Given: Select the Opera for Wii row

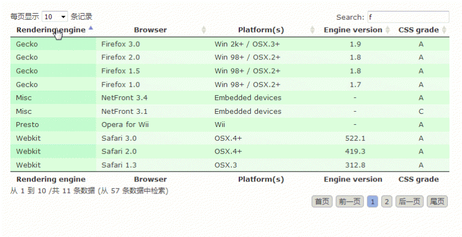Looking at the screenshot, I should pyautogui.click(x=230, y=124).
